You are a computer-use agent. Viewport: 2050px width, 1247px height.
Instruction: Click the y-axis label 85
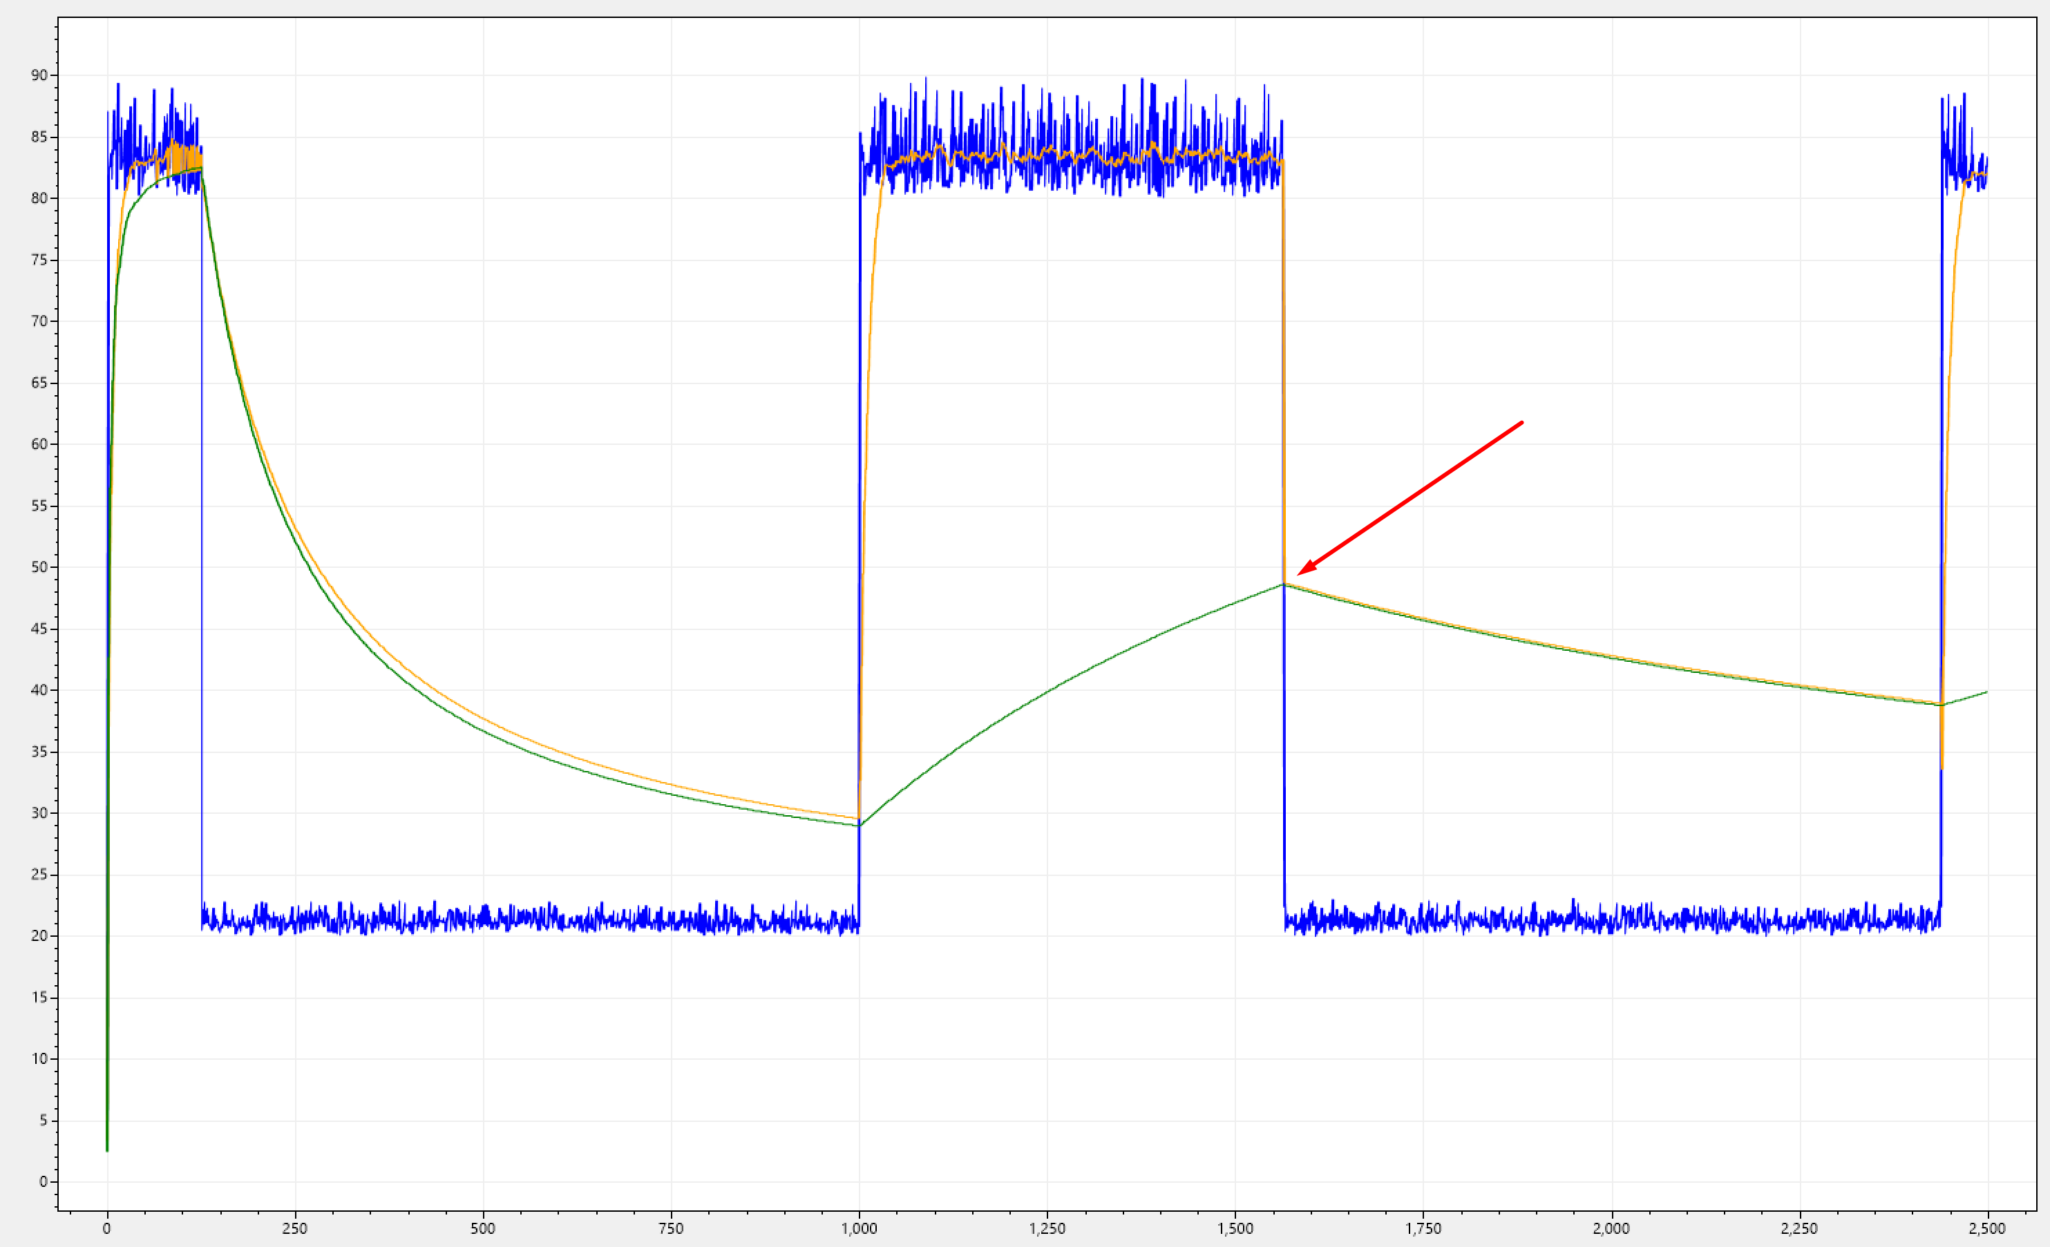pyautogui.click(x=39, y=136)
